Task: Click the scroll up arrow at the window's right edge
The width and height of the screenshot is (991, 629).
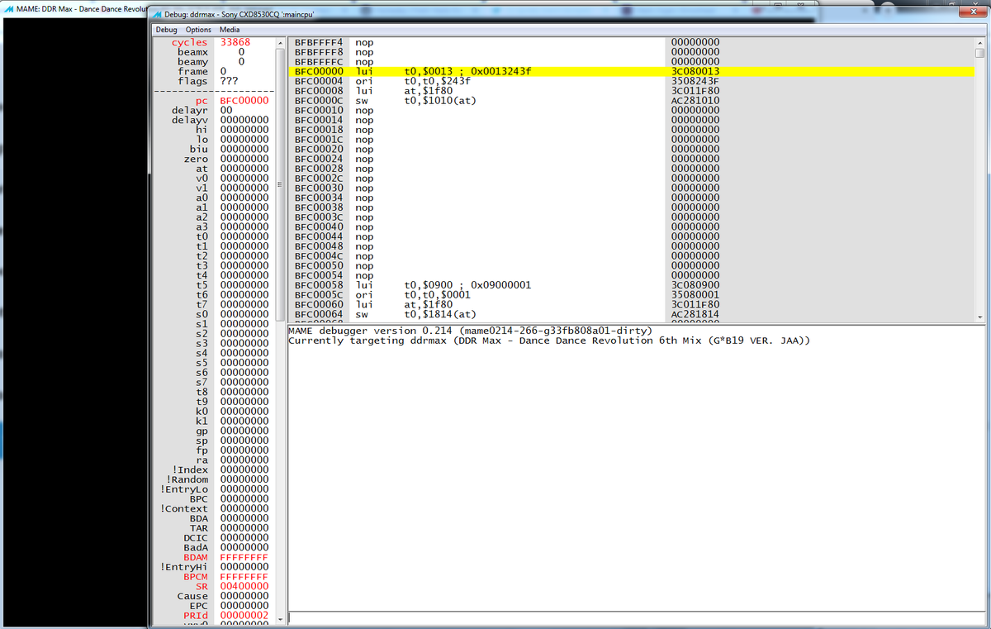Action: point(979,42)
